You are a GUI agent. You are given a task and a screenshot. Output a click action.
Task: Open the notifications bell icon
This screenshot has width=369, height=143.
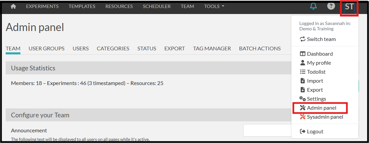coord(313,6)
